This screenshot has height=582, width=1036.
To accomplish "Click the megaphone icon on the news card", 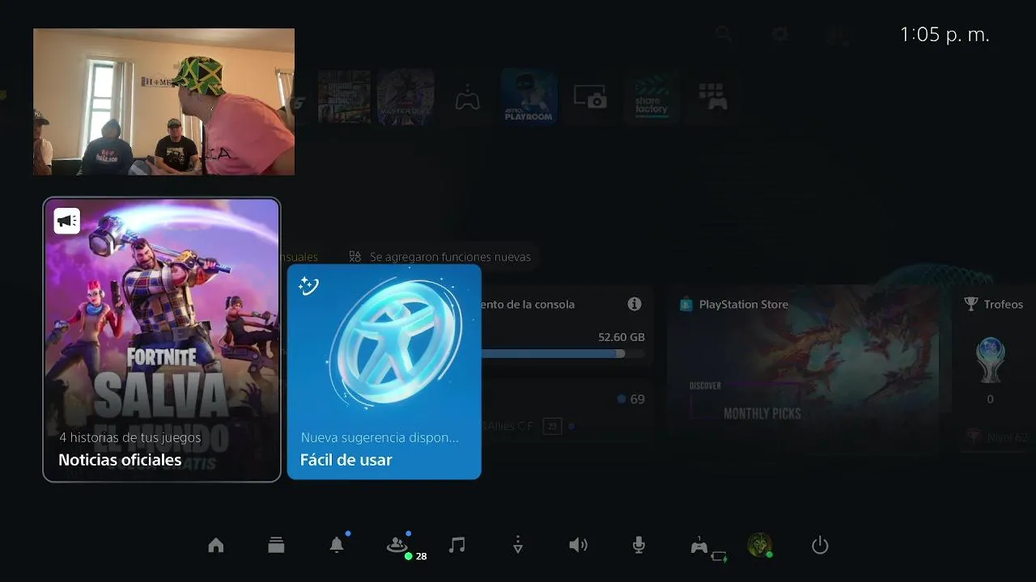I will click(67, 221).
